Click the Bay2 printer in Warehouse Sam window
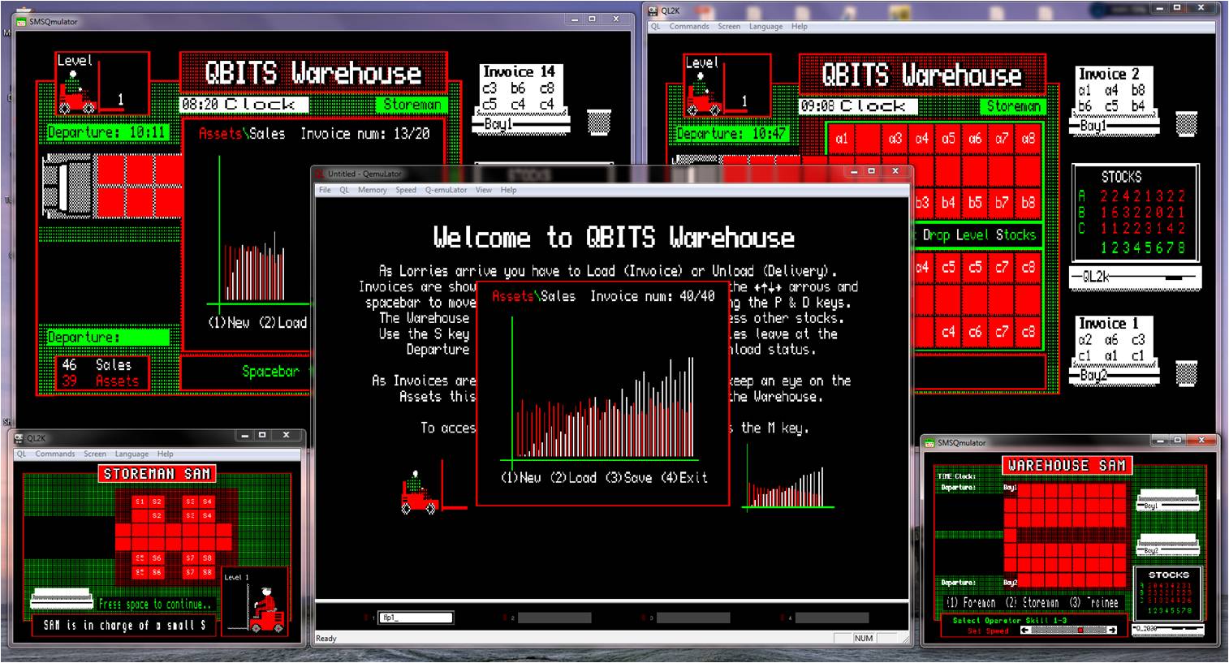This screenshot has width=1229, height=663. tap(1166, 545)
